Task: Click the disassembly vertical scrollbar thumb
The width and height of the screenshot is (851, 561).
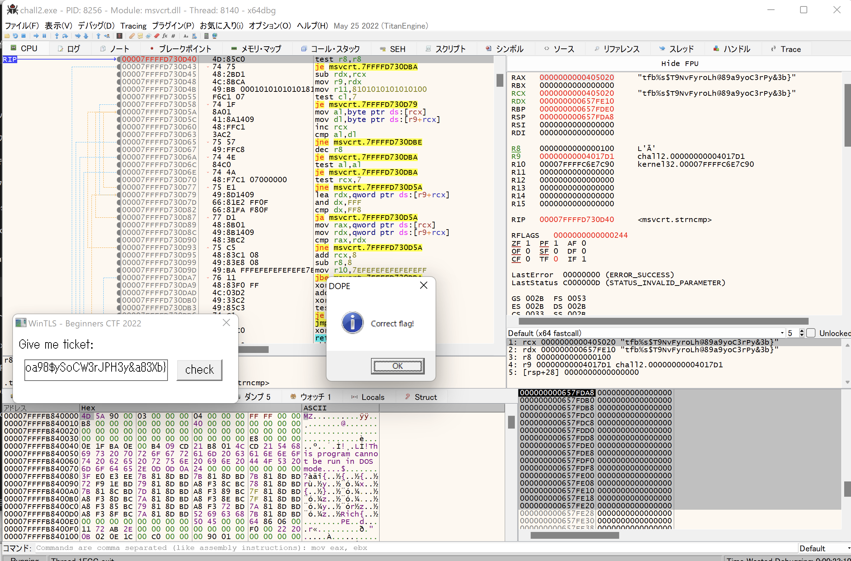Action: pos(499,80)
